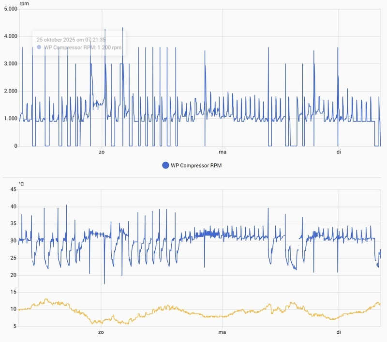
Task: Click the 30 value on the temperature axis
Action: click(14, 241)
